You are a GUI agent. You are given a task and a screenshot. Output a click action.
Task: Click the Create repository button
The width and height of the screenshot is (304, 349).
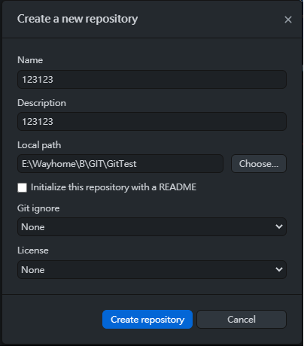tap(147, 320)
